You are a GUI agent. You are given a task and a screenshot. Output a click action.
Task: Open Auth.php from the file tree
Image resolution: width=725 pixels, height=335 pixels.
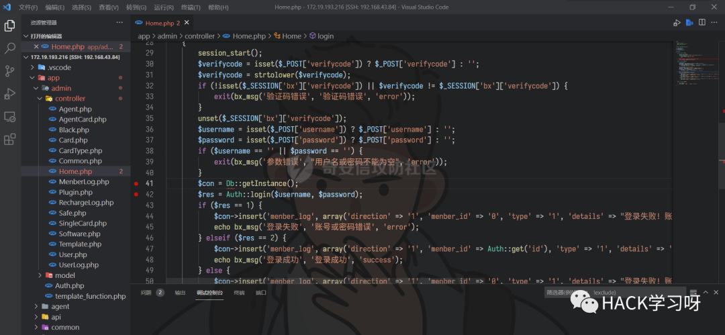pos(69,285)
